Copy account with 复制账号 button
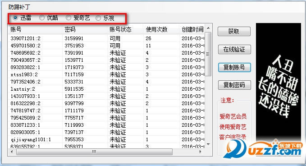Image resolution: width=306 pixels, height=166 pixels. pos(234,67)
